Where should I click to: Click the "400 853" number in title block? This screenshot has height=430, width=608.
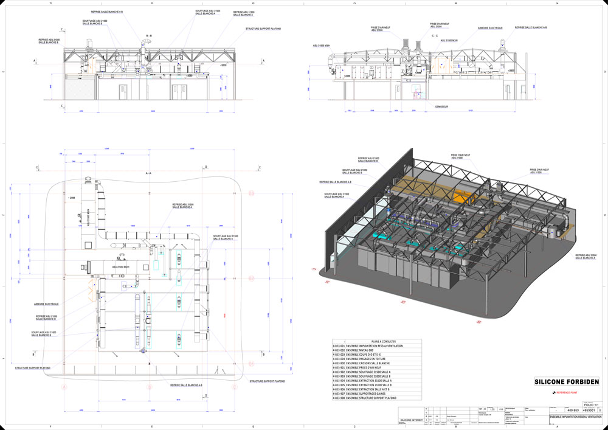[573, 410]
